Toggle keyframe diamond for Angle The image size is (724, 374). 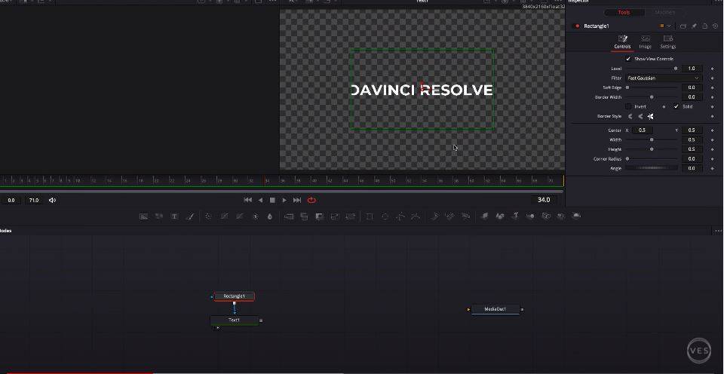(713, 169)
